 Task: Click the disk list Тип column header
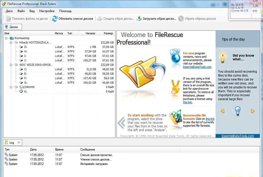click(73, 33)
